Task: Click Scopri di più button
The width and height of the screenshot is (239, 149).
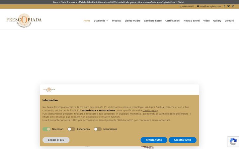Action: (56, 140)
